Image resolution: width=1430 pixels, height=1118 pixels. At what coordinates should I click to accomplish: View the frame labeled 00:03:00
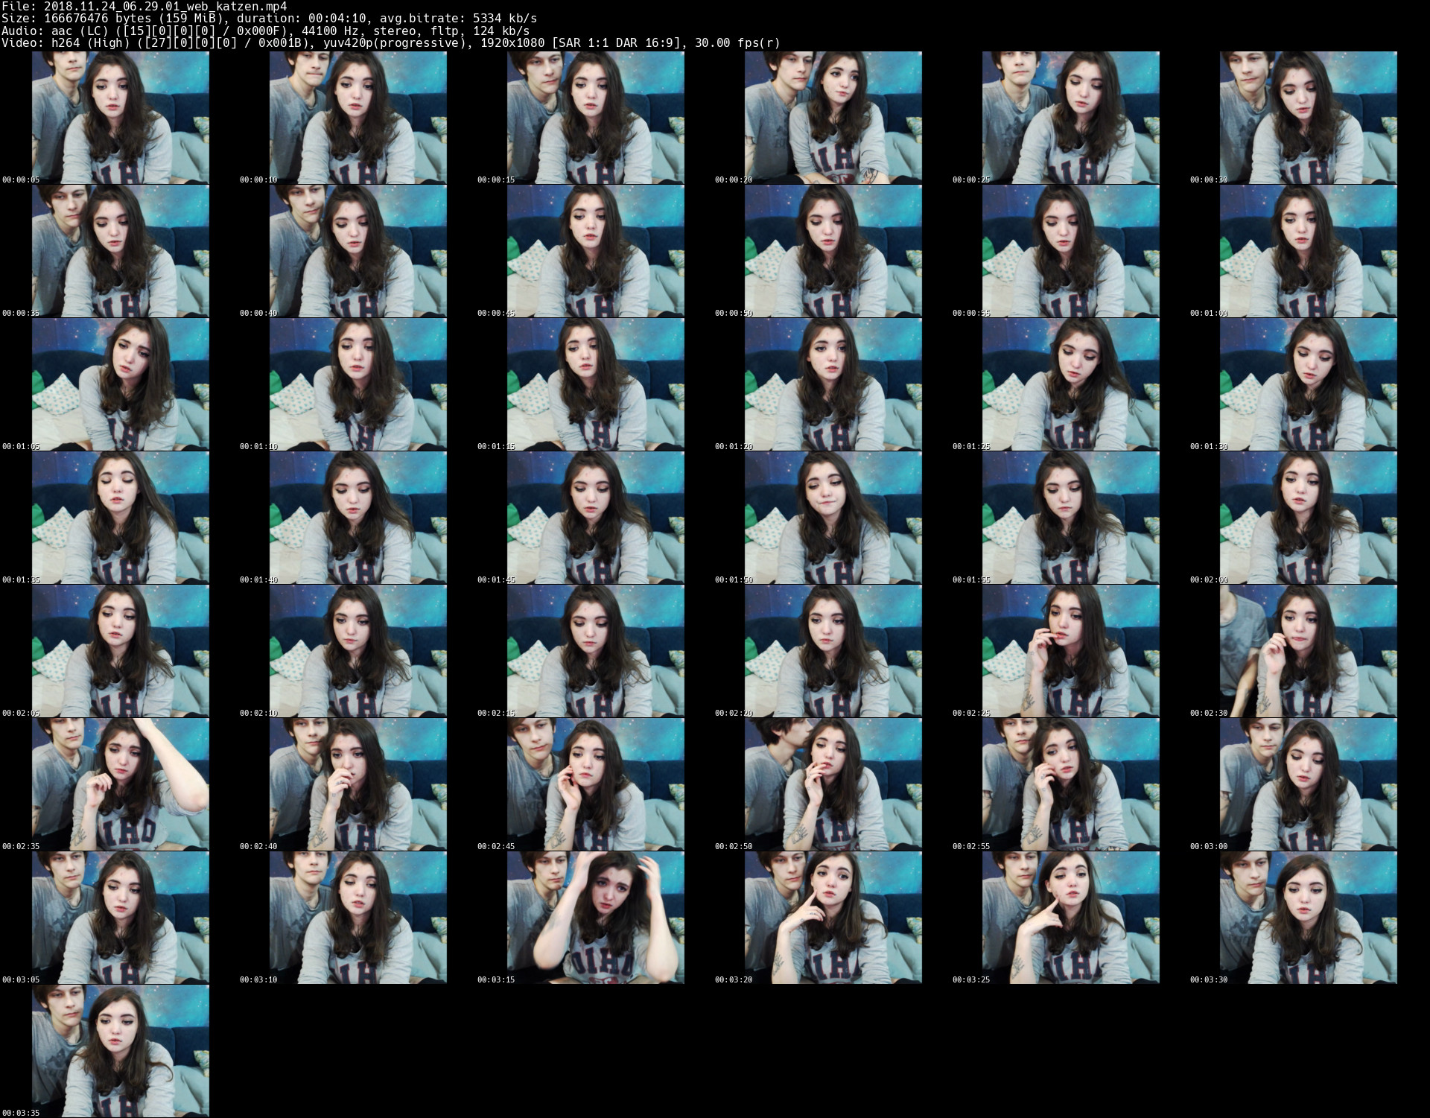pos(1309,784)
